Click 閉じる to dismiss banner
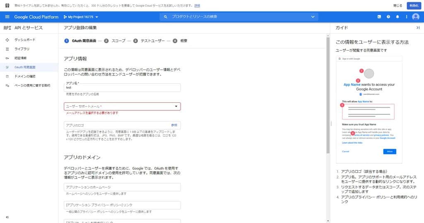The height and width of the screenshot is (223, 424). (397, 5)
